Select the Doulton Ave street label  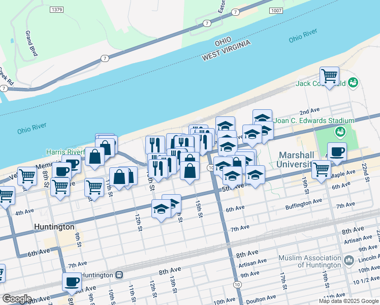point(261,299)
